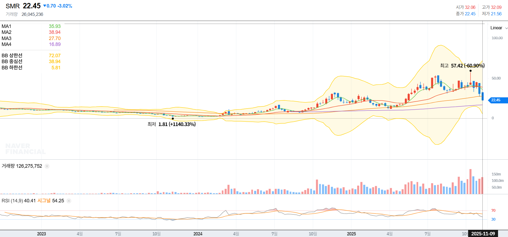Click the 2025 year label on time axis
The width and height of the screenshot is (508, 237).
tap(351, 234)
